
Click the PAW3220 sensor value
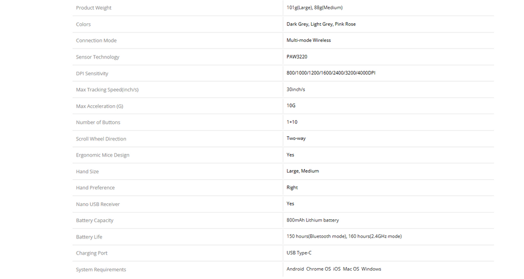click(x=297, y=57)
